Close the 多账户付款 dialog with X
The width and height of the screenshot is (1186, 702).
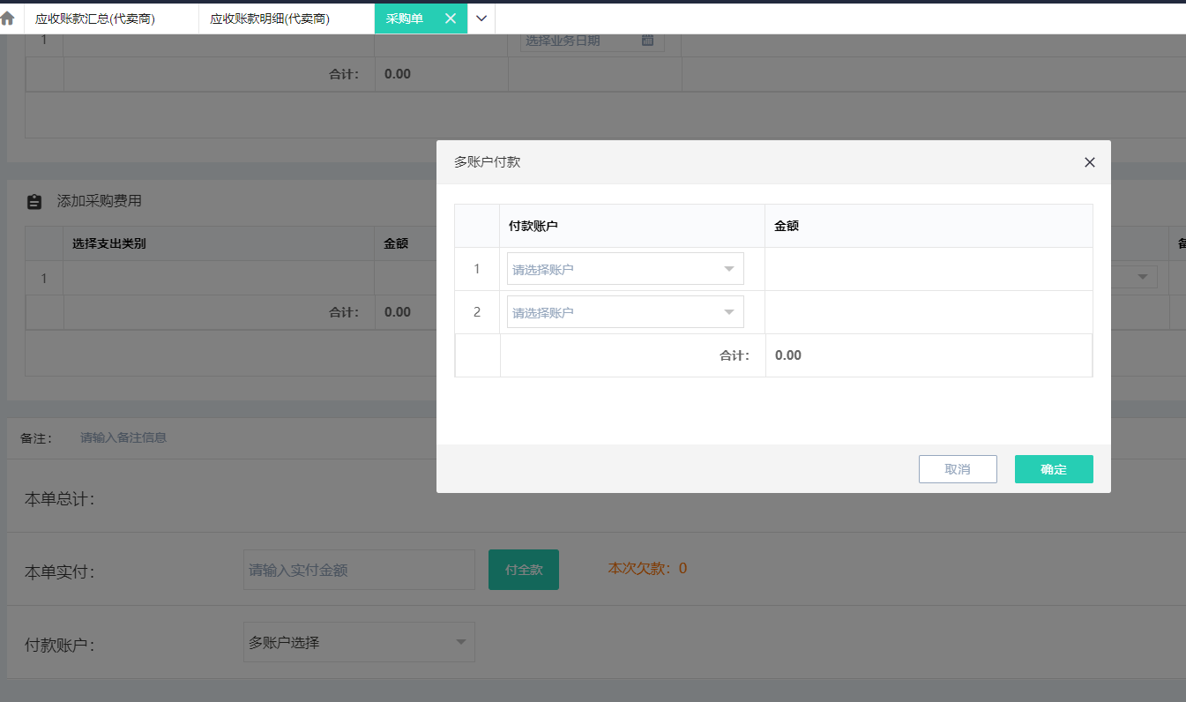[x=1089, y=162]
